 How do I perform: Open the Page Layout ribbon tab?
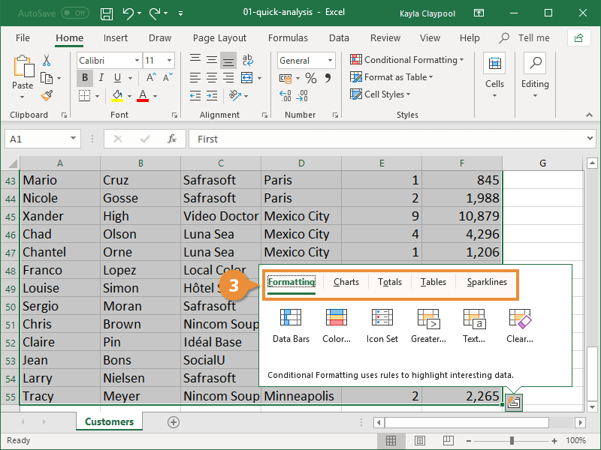pyautogui.click(x=219, y=37)
